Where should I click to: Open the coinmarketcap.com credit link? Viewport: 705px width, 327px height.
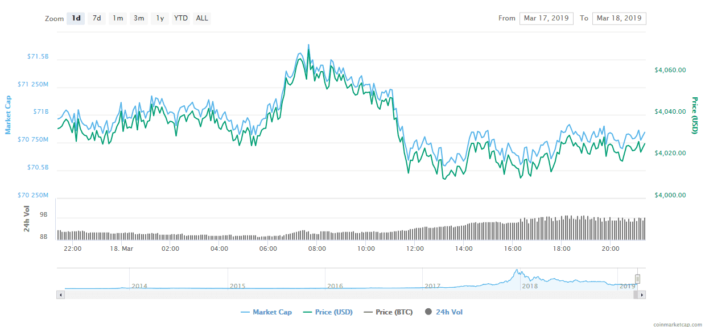(674, 324)
